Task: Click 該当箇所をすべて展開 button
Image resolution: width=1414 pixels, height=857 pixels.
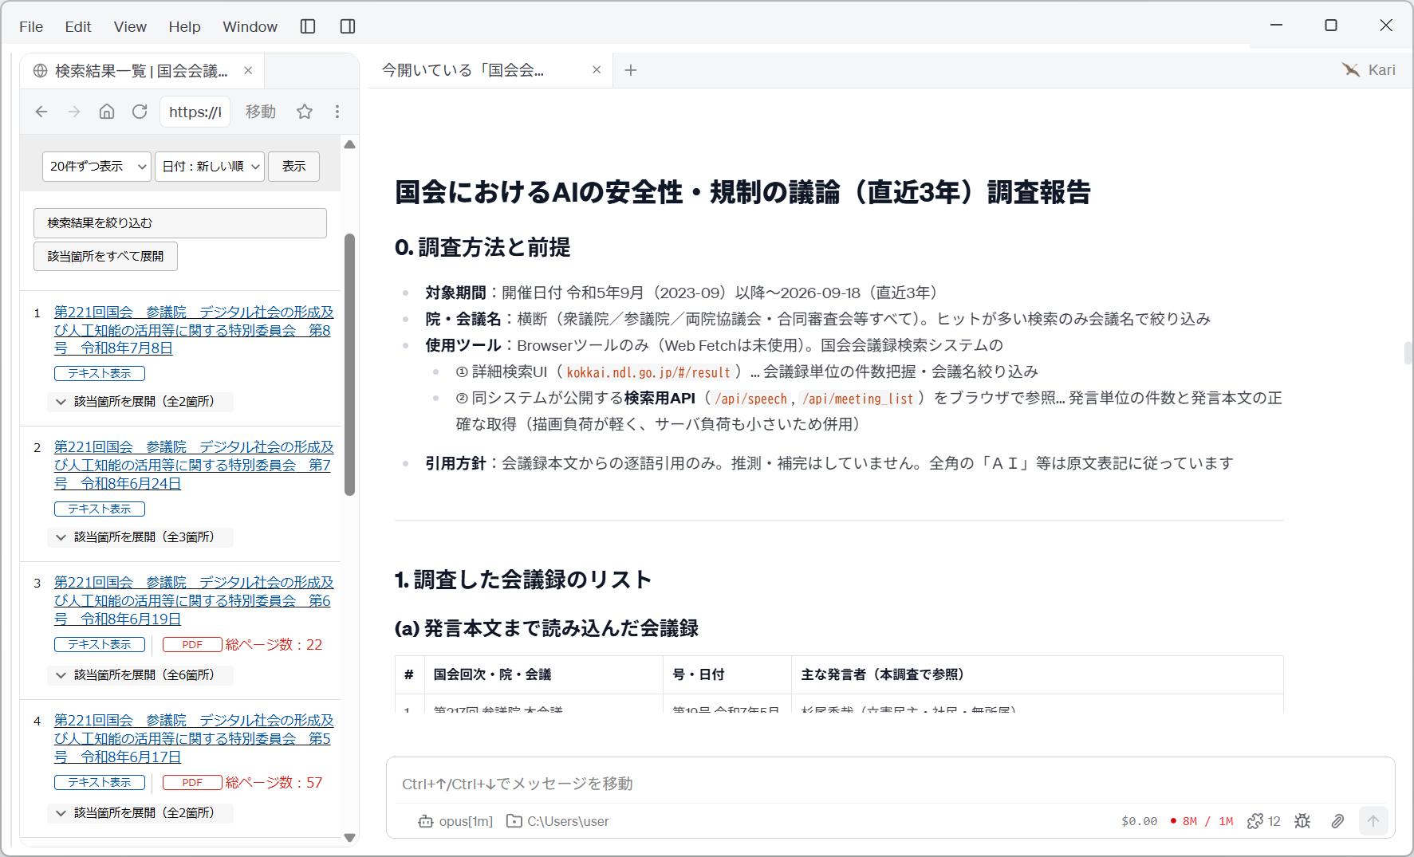Action: point(105,257)
